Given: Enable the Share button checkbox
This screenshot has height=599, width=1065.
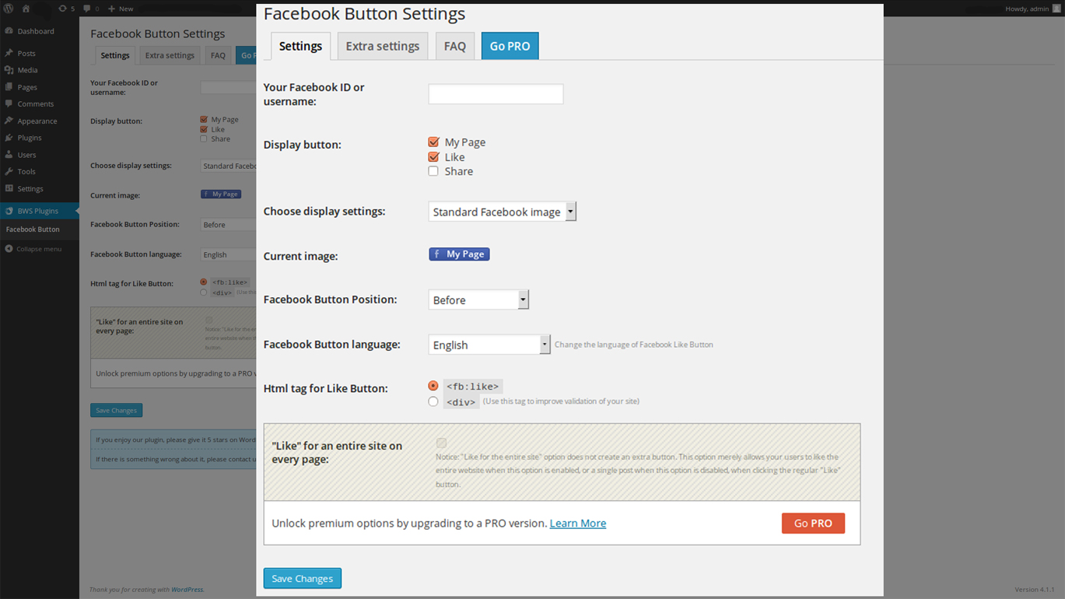Looking at the screenshot, I should tap(433, 171).
